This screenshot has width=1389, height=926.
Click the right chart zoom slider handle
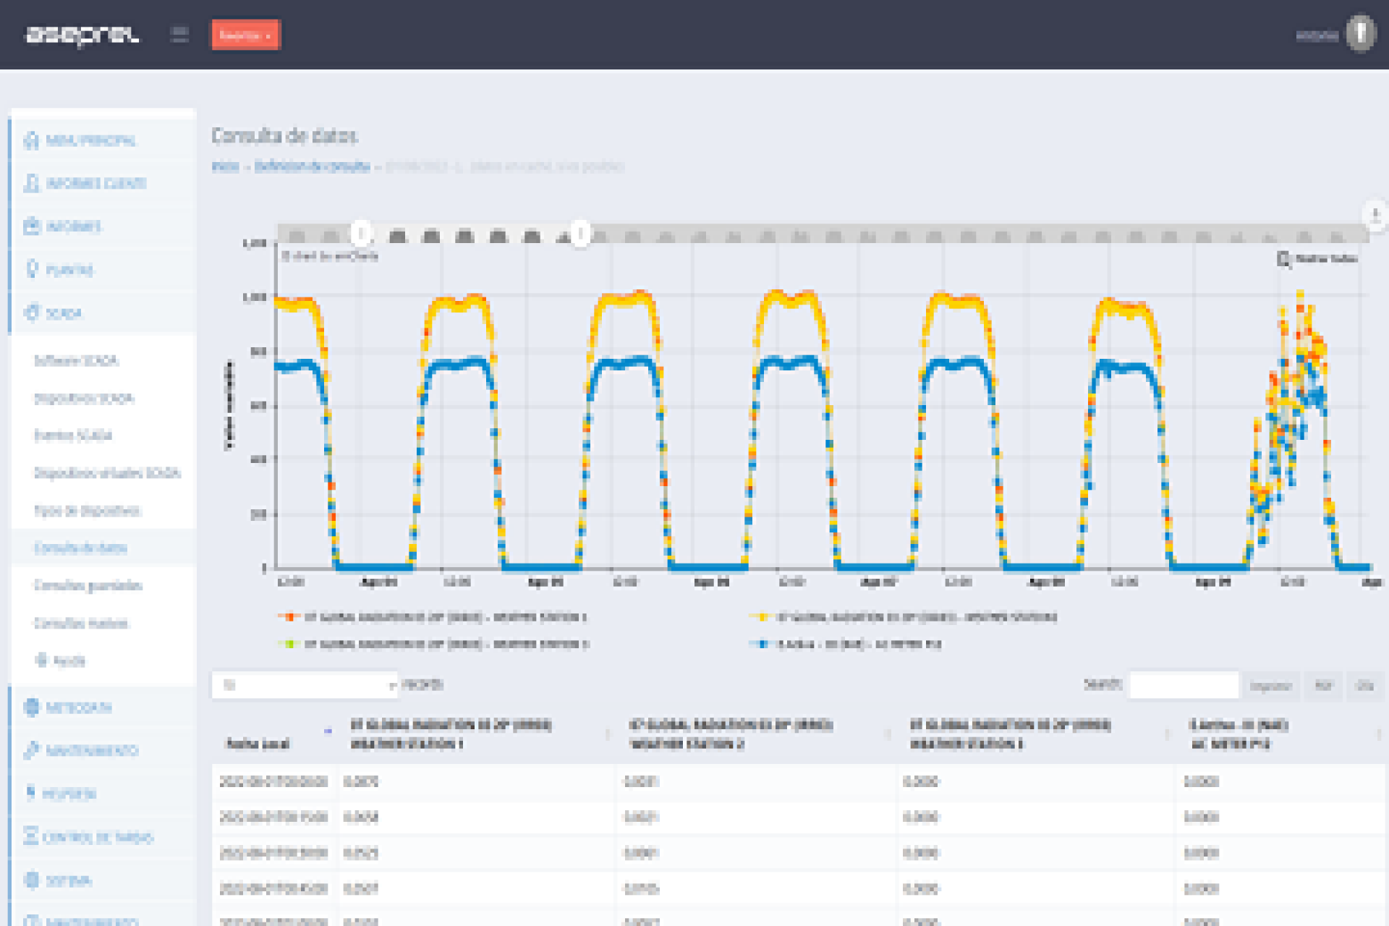[x=580, y=234]
